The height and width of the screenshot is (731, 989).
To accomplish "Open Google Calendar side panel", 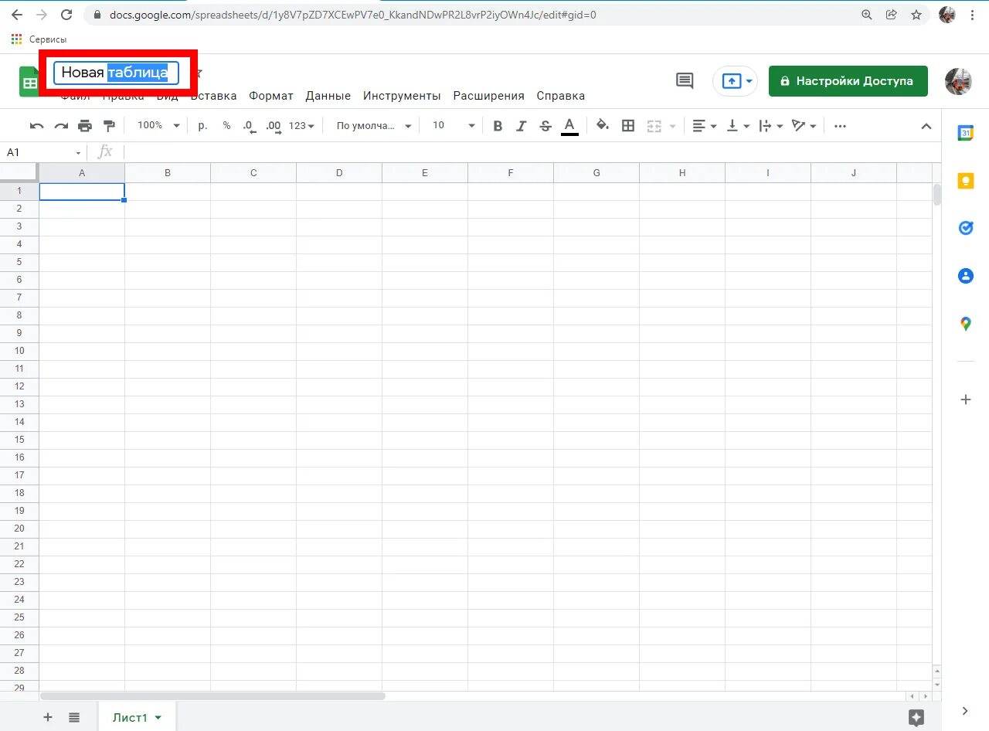I will pyautogui.click(x=966, y=133).
